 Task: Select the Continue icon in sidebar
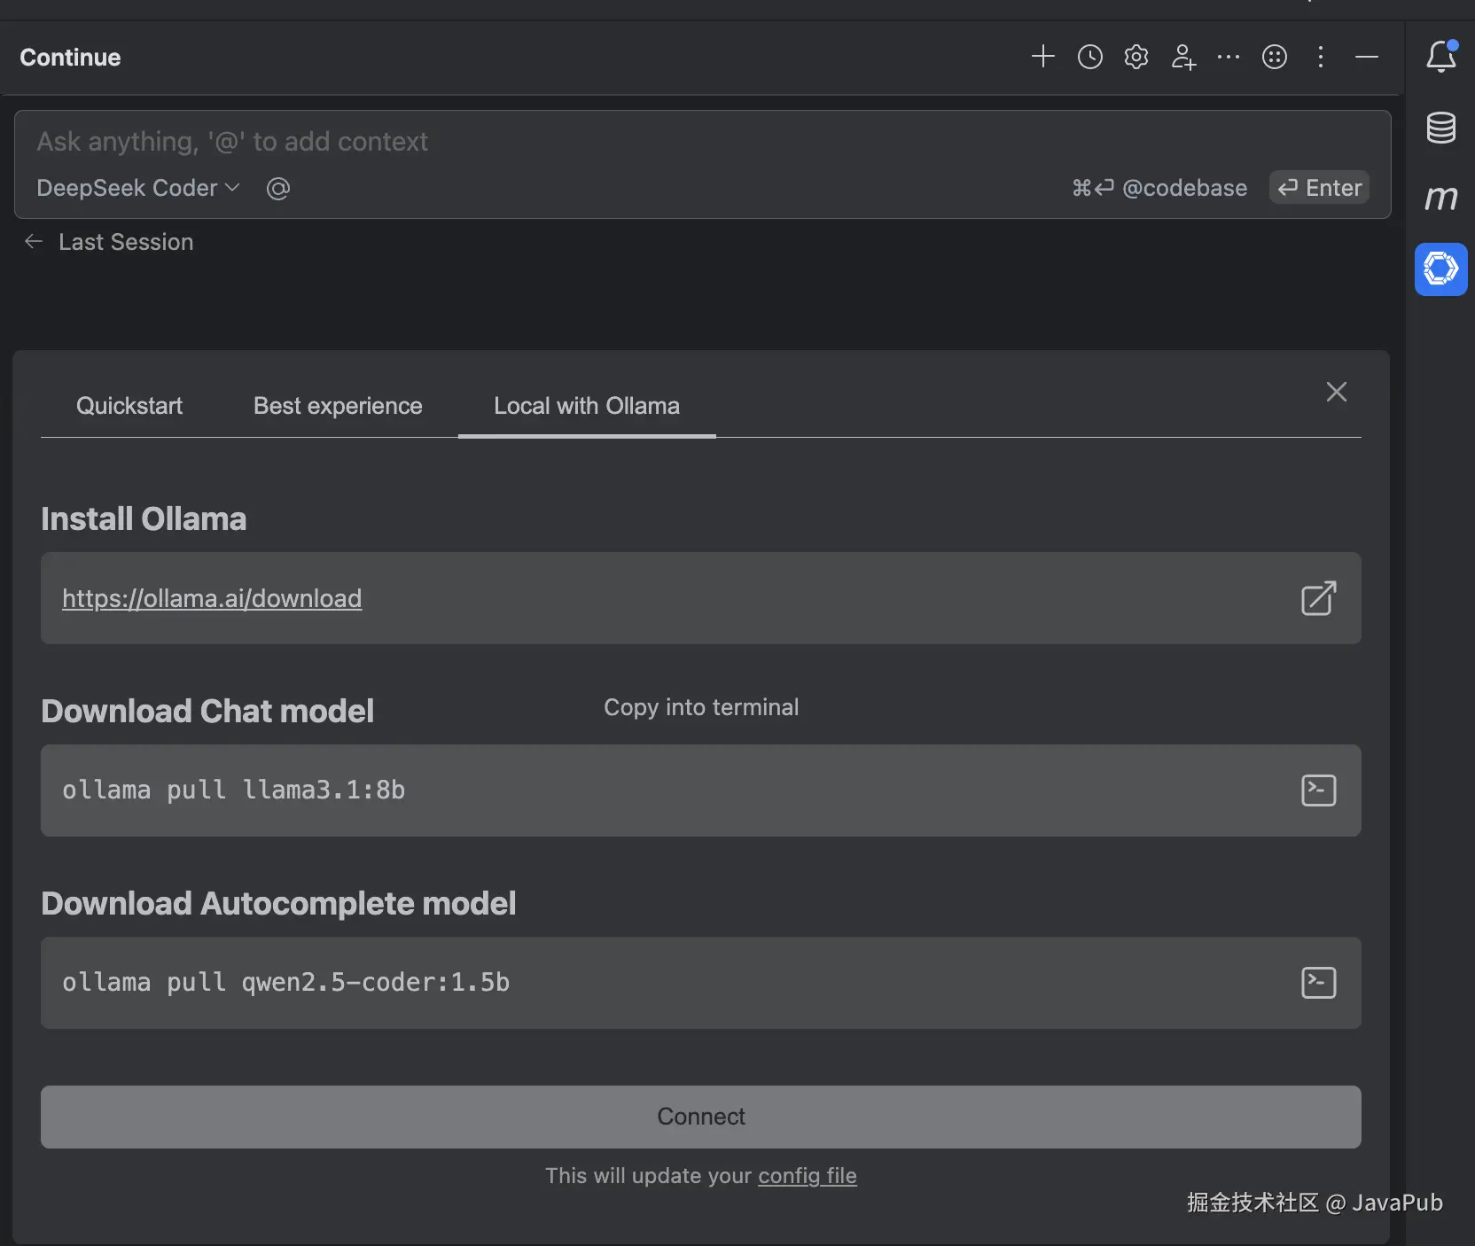(1440, 269)
